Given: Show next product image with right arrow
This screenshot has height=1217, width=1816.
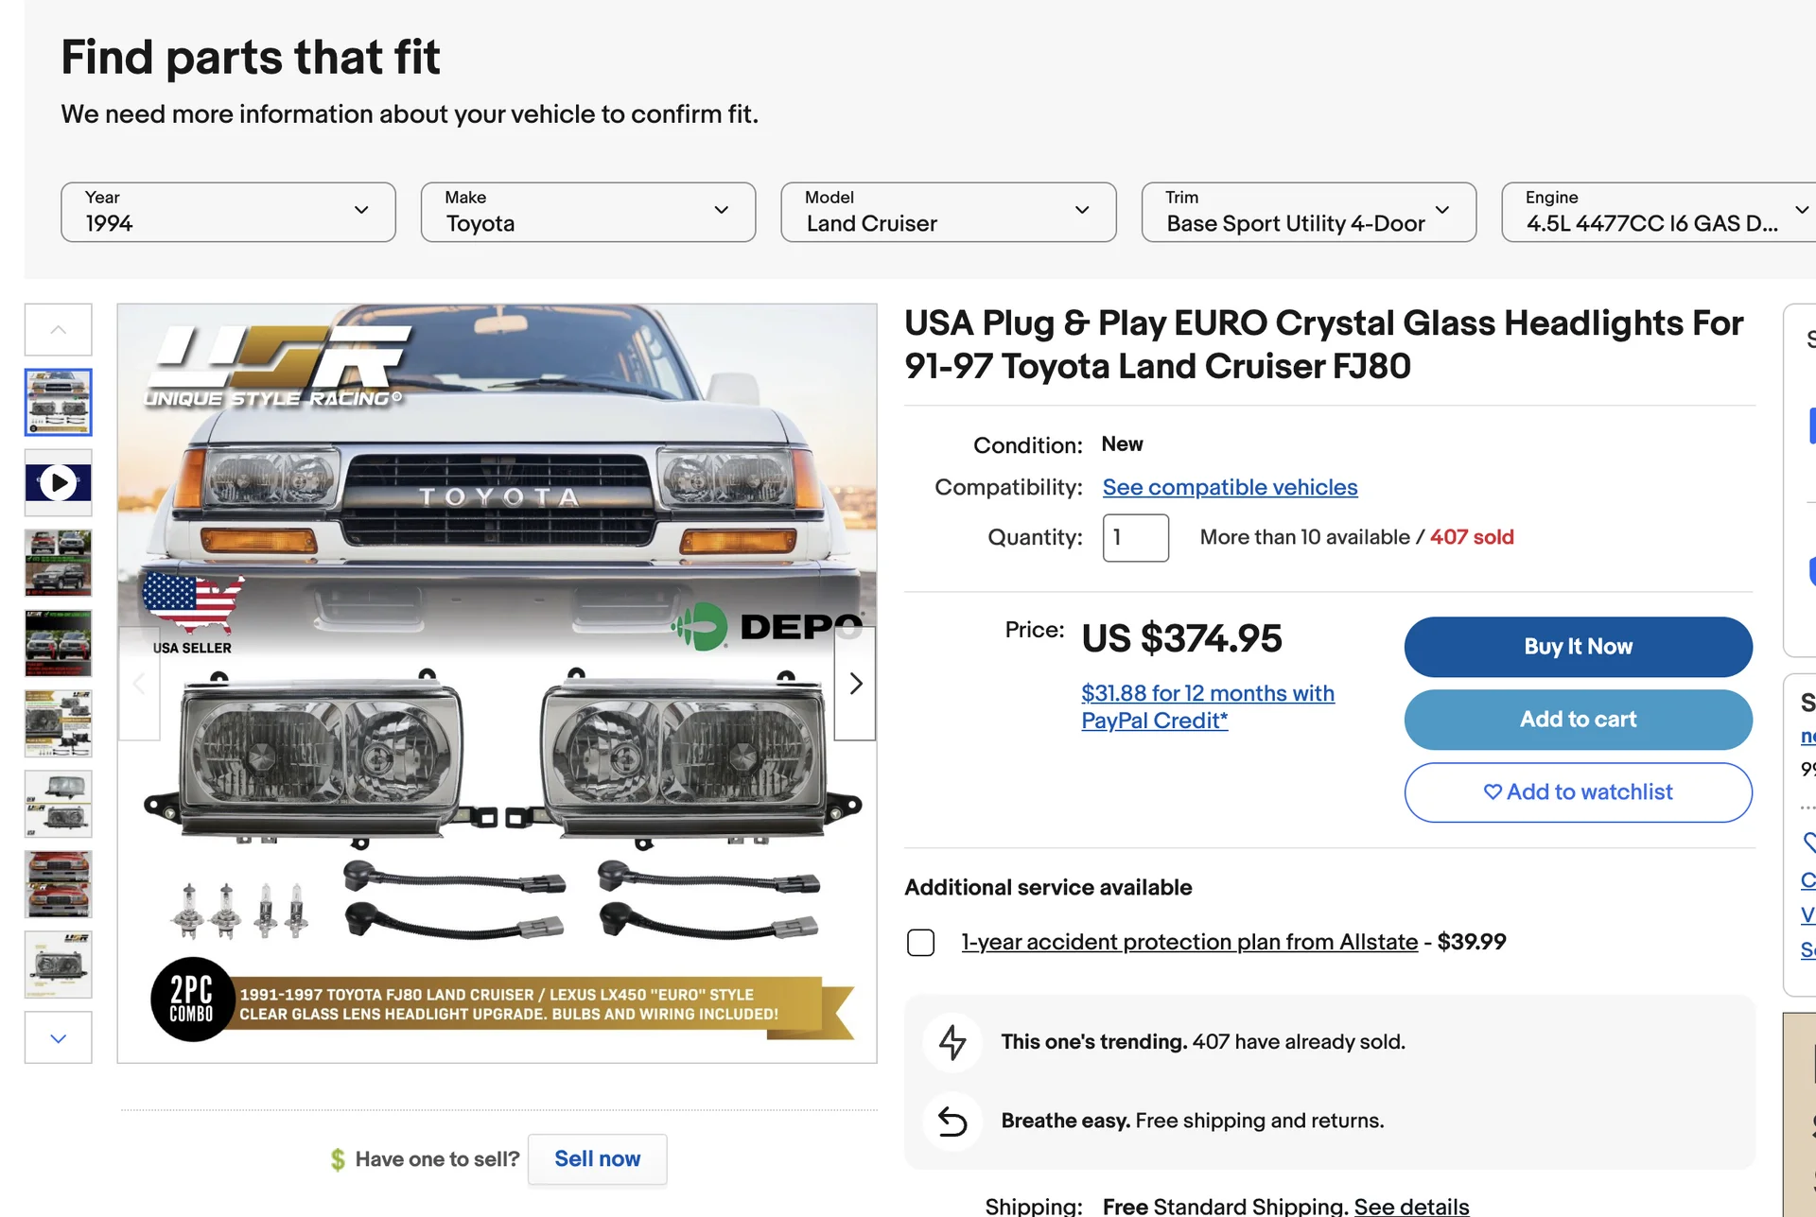Looking at the screenshot, I should [855, 683].
